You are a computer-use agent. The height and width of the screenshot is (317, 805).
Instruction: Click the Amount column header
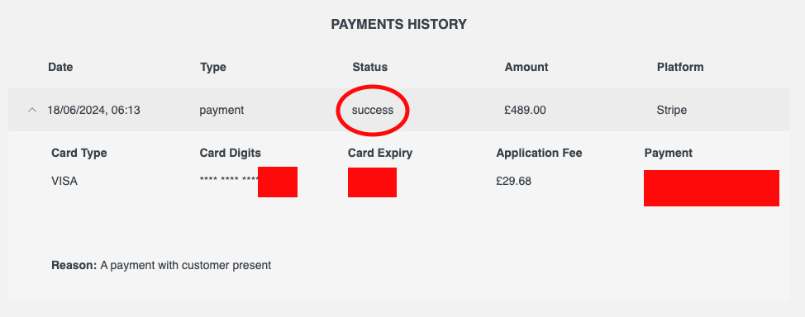(x=526, y=67)
